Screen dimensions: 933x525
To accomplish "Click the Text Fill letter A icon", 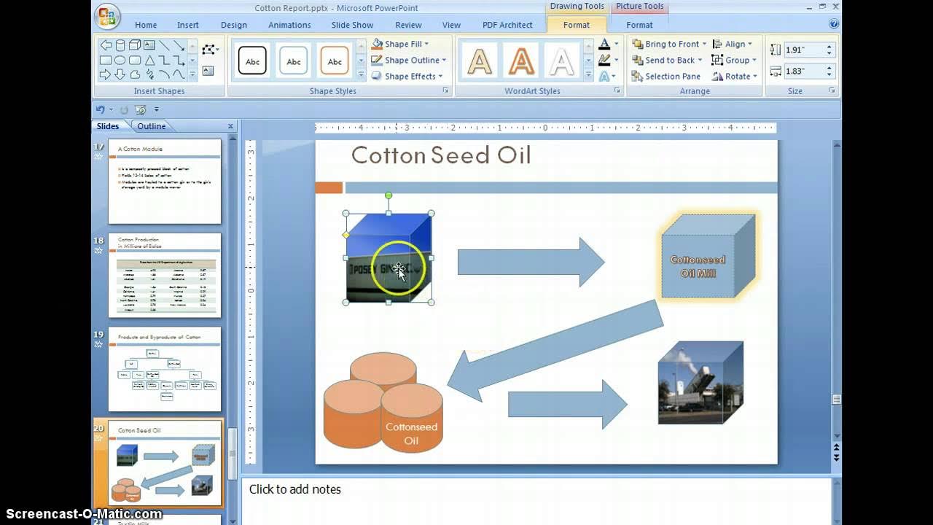I will coord(604,44).
